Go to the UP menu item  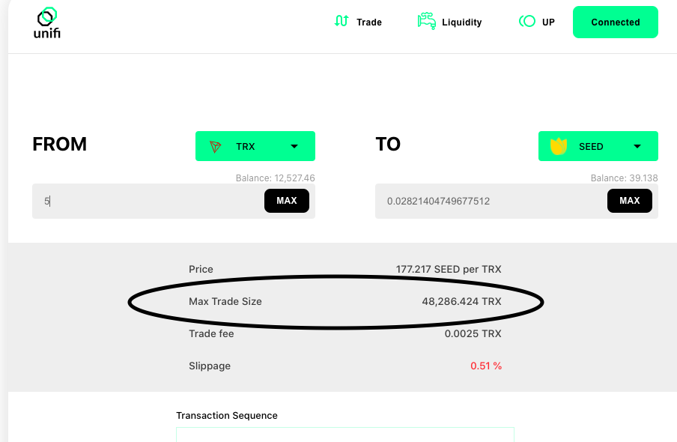(548, 22)
